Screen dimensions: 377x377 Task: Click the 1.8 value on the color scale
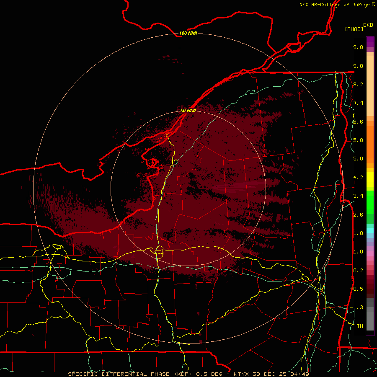tap(358, 233)
